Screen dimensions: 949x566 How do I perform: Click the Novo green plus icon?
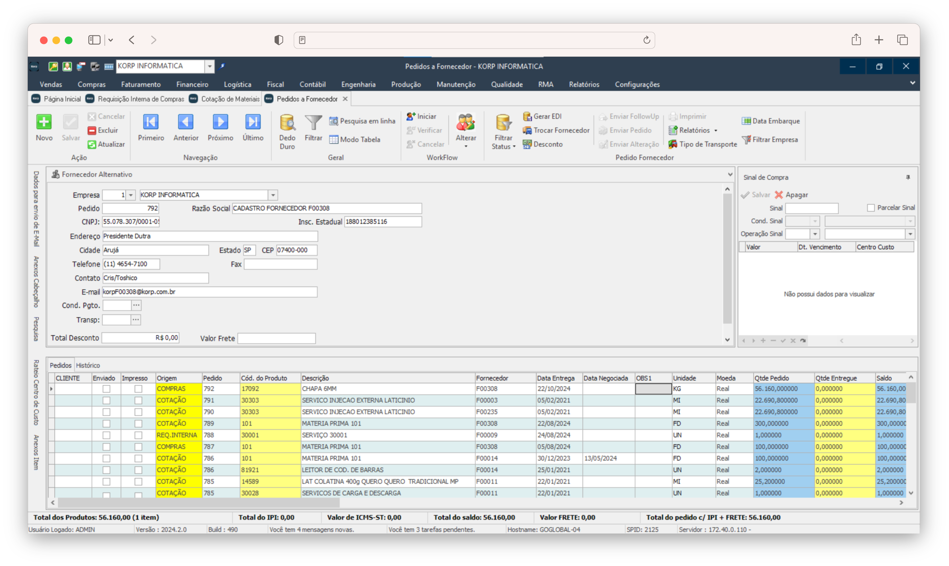44,122
